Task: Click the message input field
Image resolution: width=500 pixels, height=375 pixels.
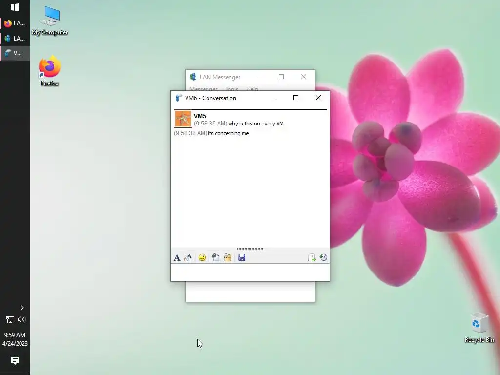Action: point(250,272)
